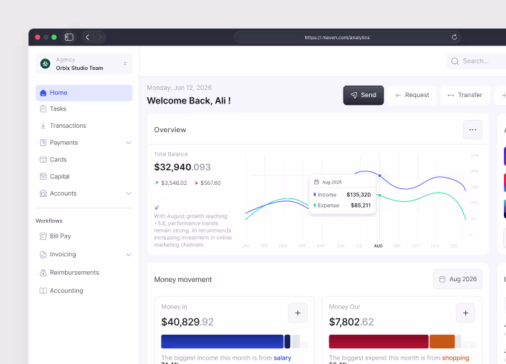The image size is (506, 364).
Task: Click the Total Balance $32,940.093 amount
Action: tap(182, 167)
